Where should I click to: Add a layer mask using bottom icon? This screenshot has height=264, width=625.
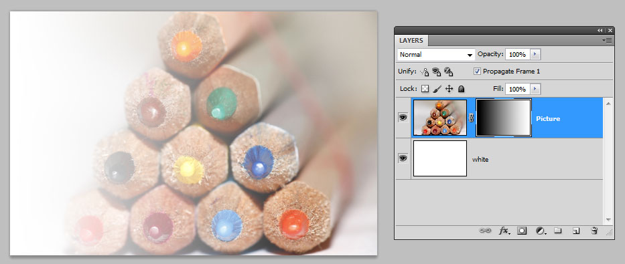point(522,231)
